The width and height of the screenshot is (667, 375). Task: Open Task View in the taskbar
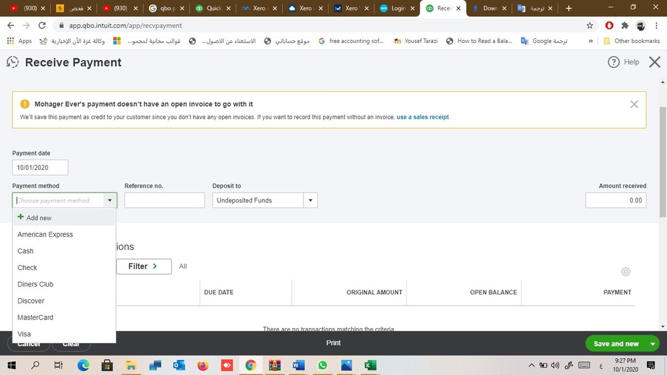tap(59, 365)
